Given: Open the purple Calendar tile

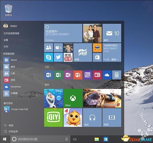Looking at the screenshot, I should pyautogui.click(x=88, y=75).
